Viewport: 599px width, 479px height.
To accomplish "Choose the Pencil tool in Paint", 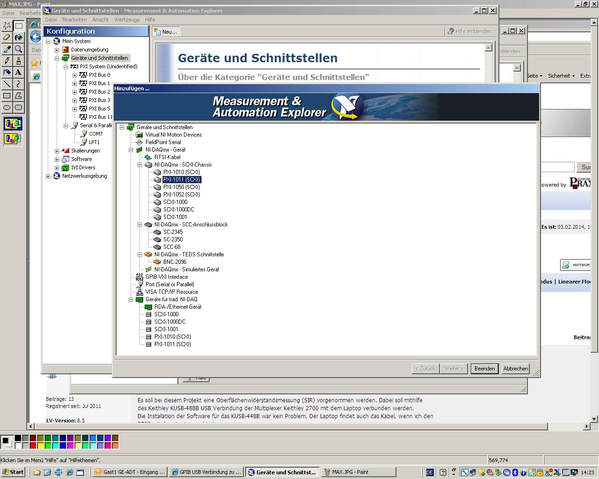I will coord(7,61).
